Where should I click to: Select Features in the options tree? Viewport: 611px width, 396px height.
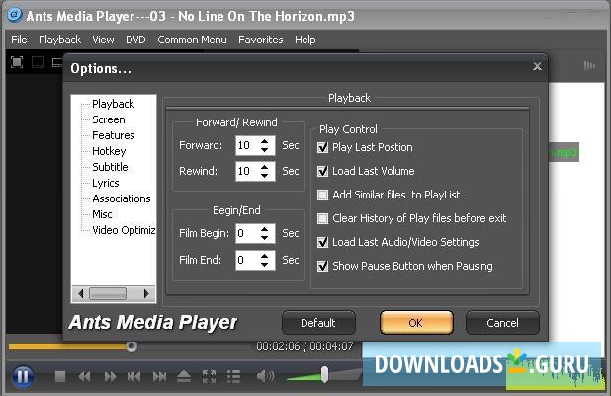click(114, 135)
